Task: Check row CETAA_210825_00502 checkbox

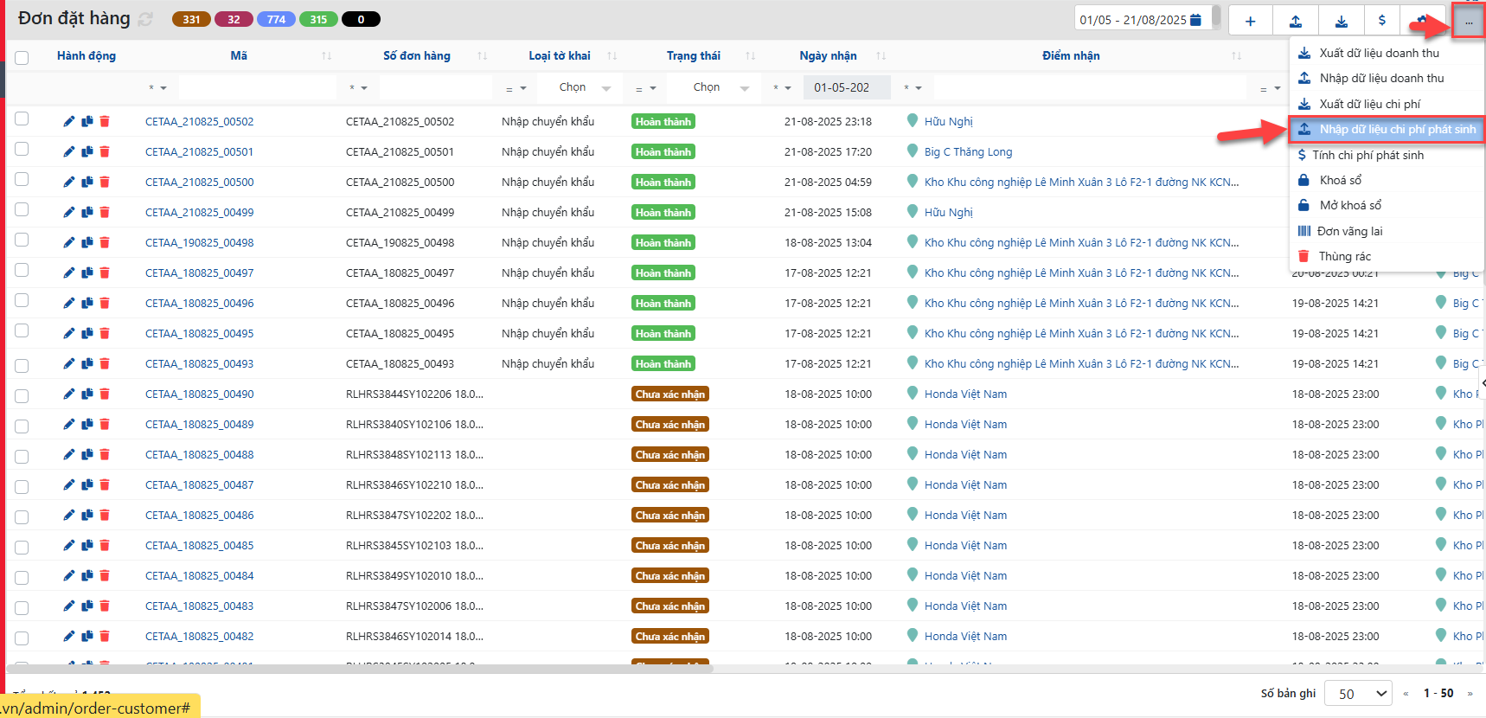Action: click(x=22, y=119)
